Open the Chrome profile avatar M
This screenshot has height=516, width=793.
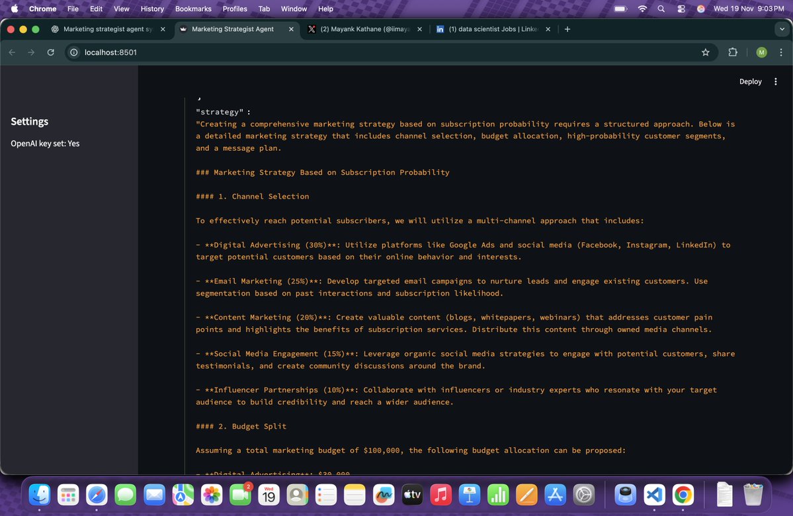tap(761, 52)
